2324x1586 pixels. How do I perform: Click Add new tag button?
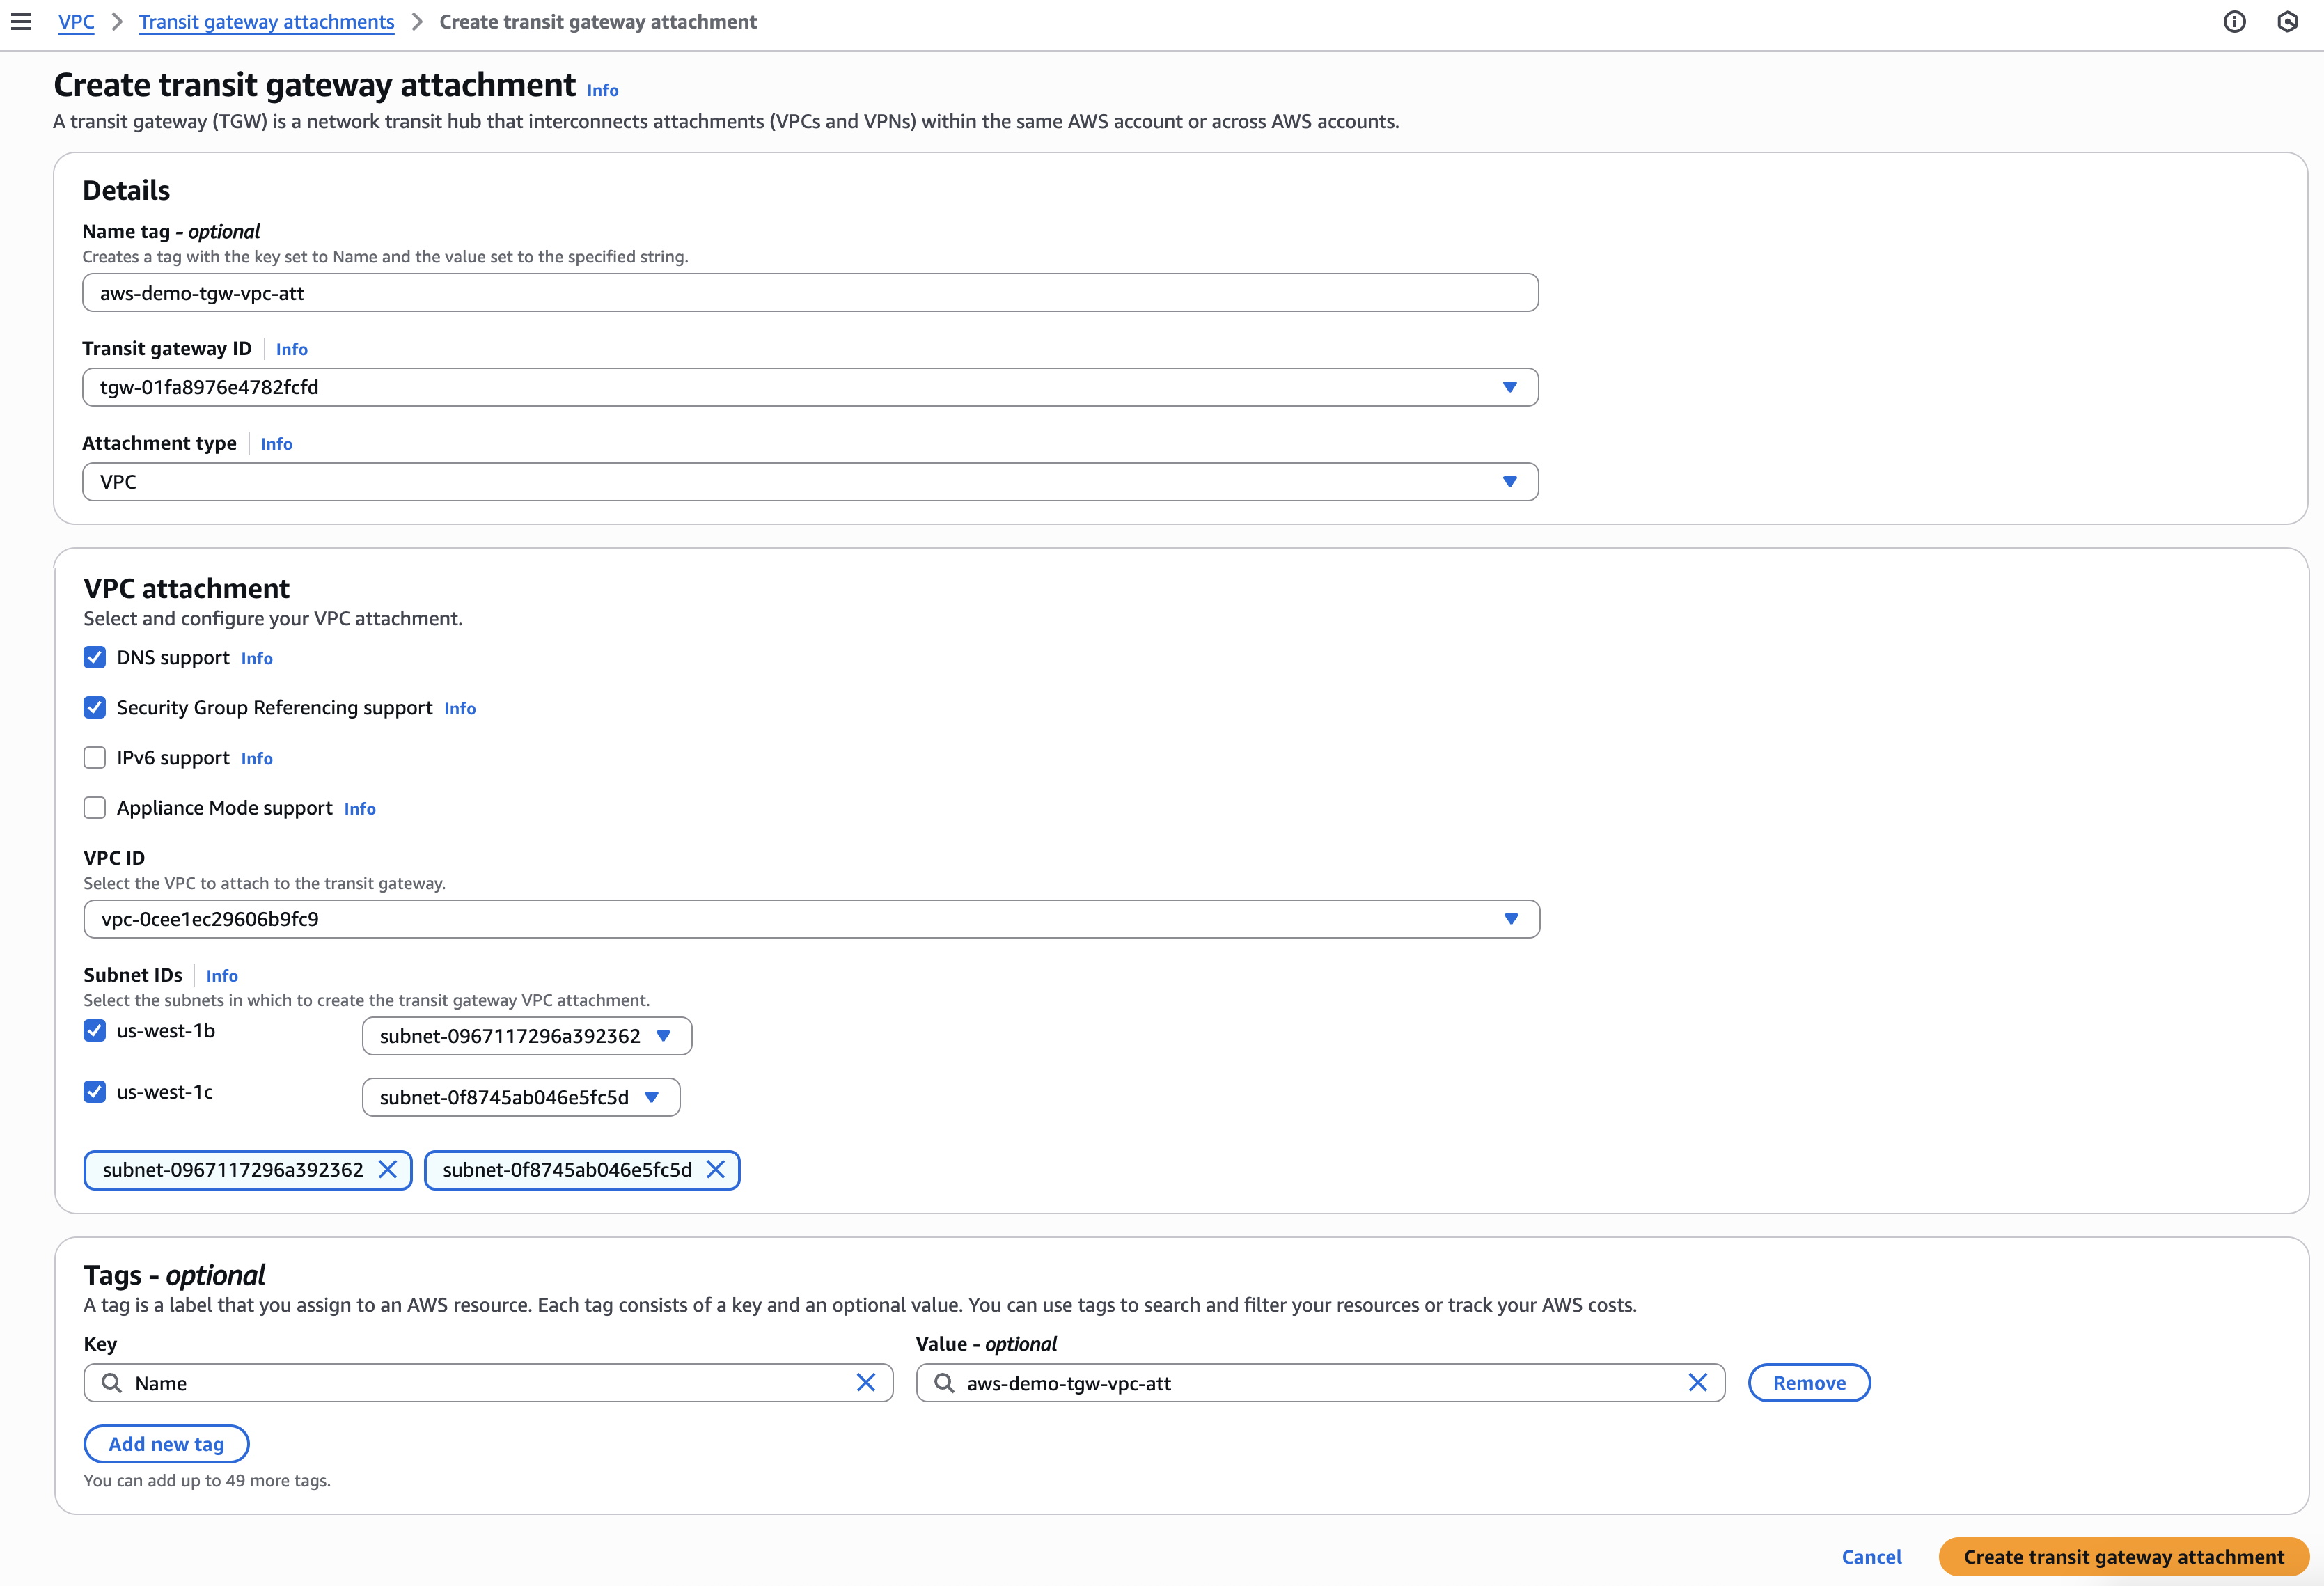click(166, 1444)
